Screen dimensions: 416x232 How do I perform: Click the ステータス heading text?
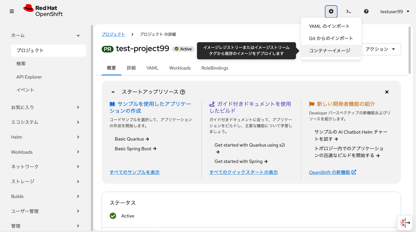(123, 203)
